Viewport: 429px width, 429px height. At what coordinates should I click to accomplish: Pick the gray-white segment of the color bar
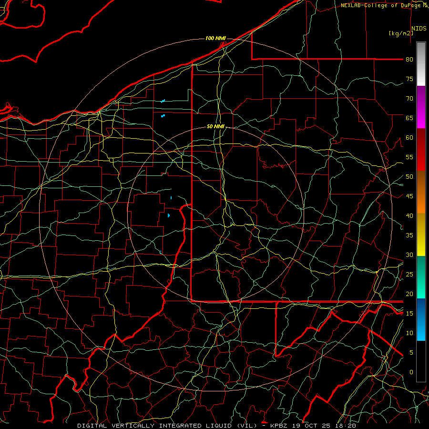421,64
